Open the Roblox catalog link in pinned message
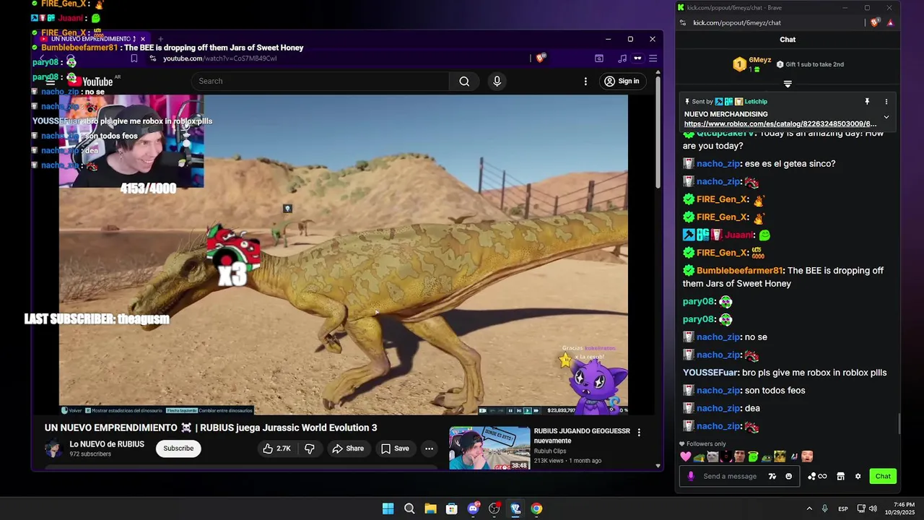This screenshot has width=924, height=520. (x=780, y=124)
